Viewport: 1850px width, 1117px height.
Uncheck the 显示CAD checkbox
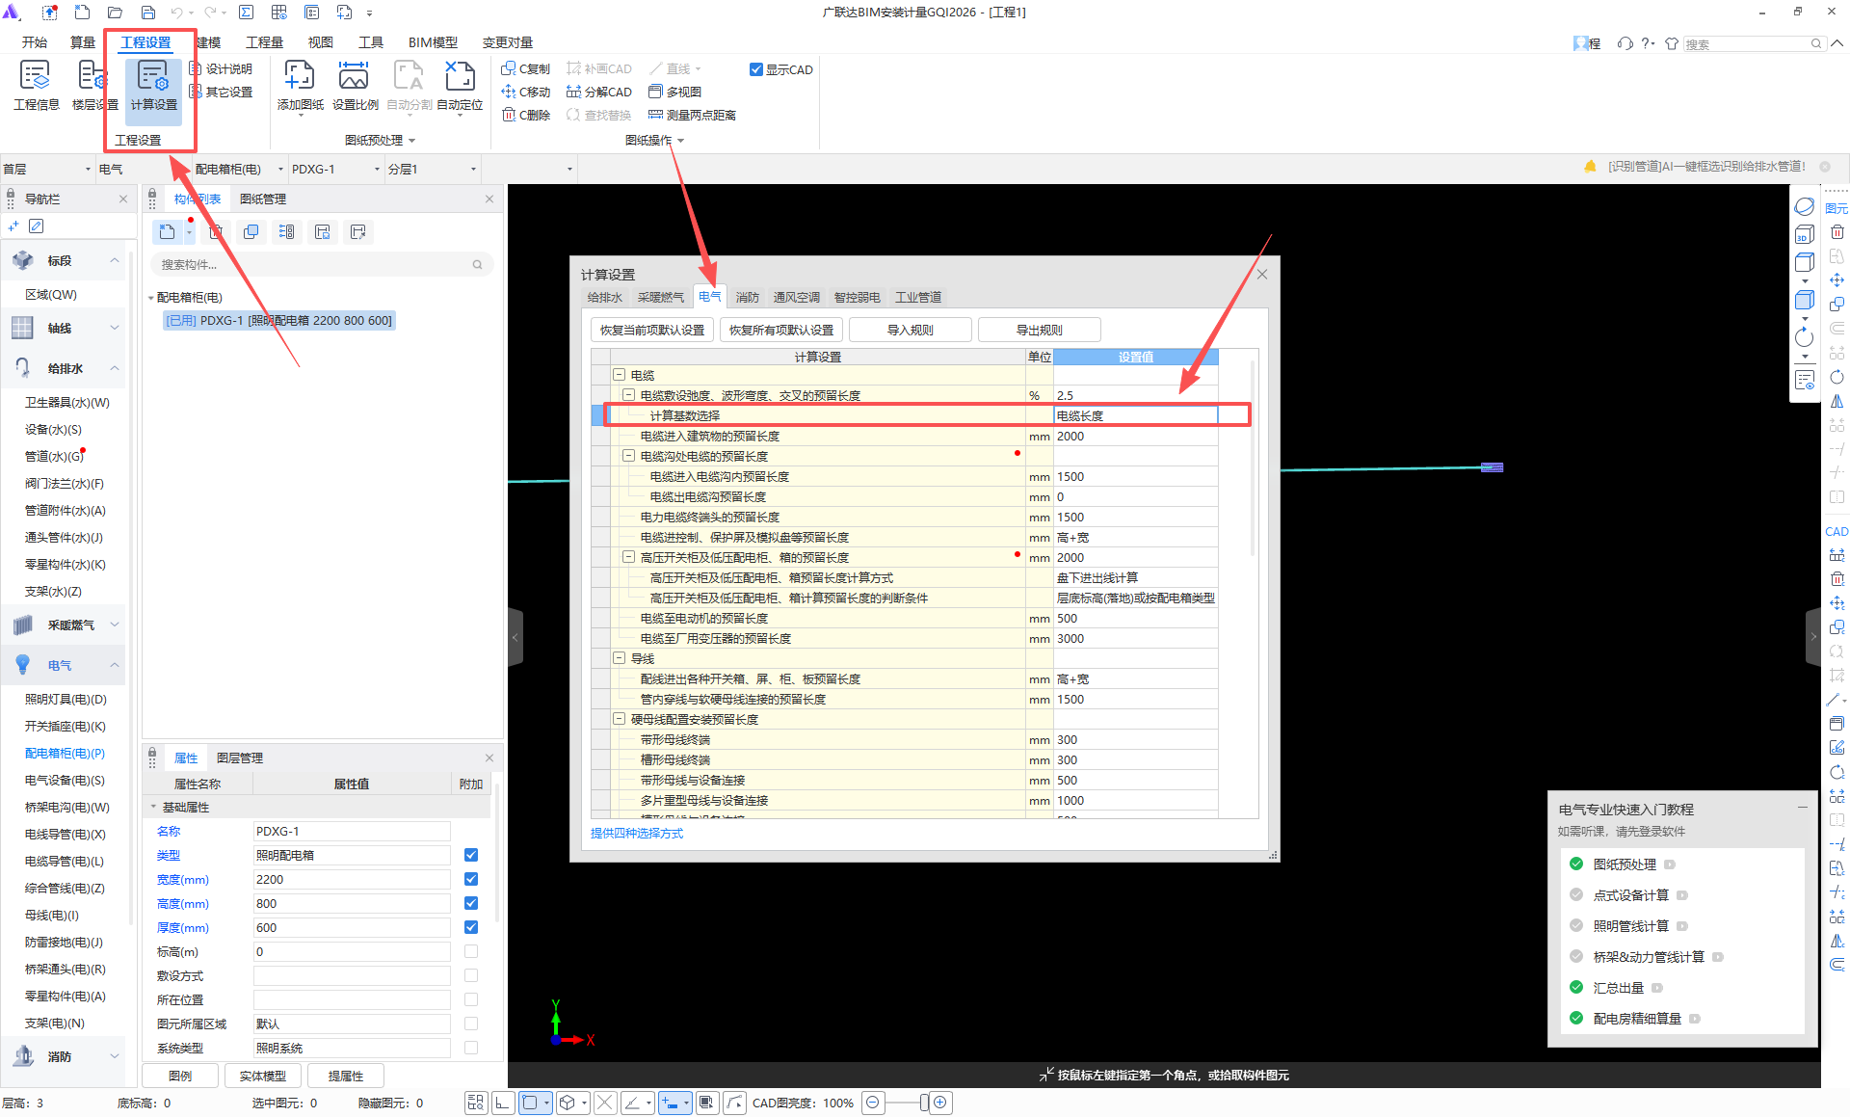756,69
